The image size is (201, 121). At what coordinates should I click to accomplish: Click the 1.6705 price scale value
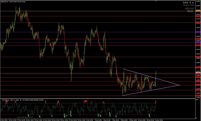pyautogui.click(x=198, y=28)
